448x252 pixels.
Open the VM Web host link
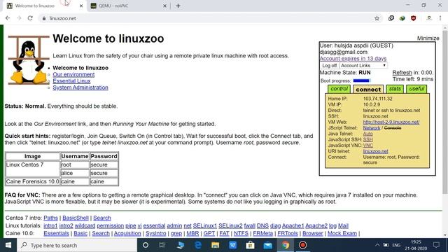tap(391, 122)
